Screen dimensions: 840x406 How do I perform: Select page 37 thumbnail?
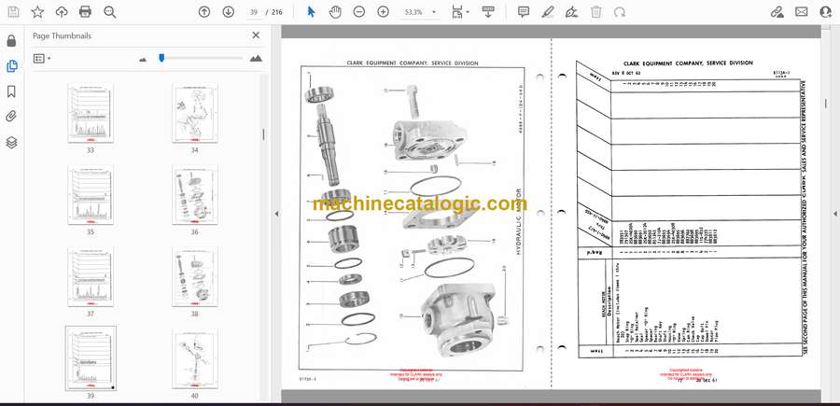click(x=90, y=277)
